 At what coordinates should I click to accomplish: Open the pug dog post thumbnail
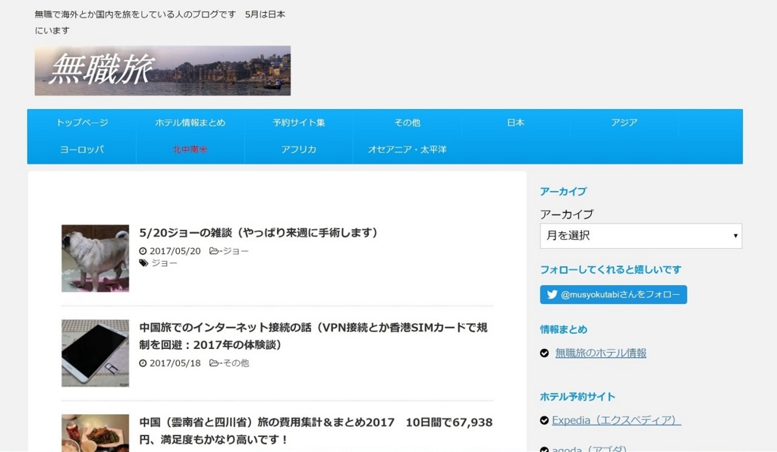pos(95,259)
